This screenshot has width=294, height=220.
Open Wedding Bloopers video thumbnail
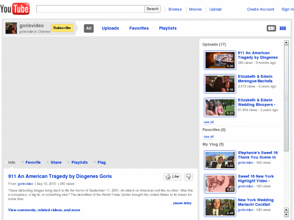point(220,107)
